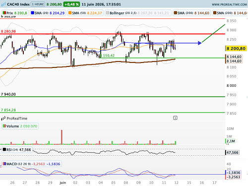
Task: Click the Volume indicator color icon
Action: [x=4, y=126]
